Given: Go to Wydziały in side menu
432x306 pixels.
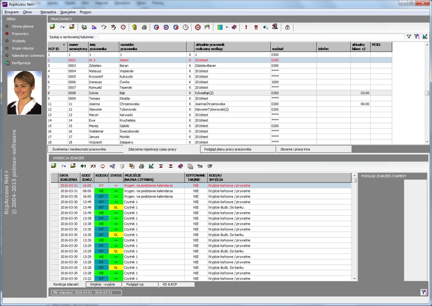Looking at the screenshot, I should 19,41.
